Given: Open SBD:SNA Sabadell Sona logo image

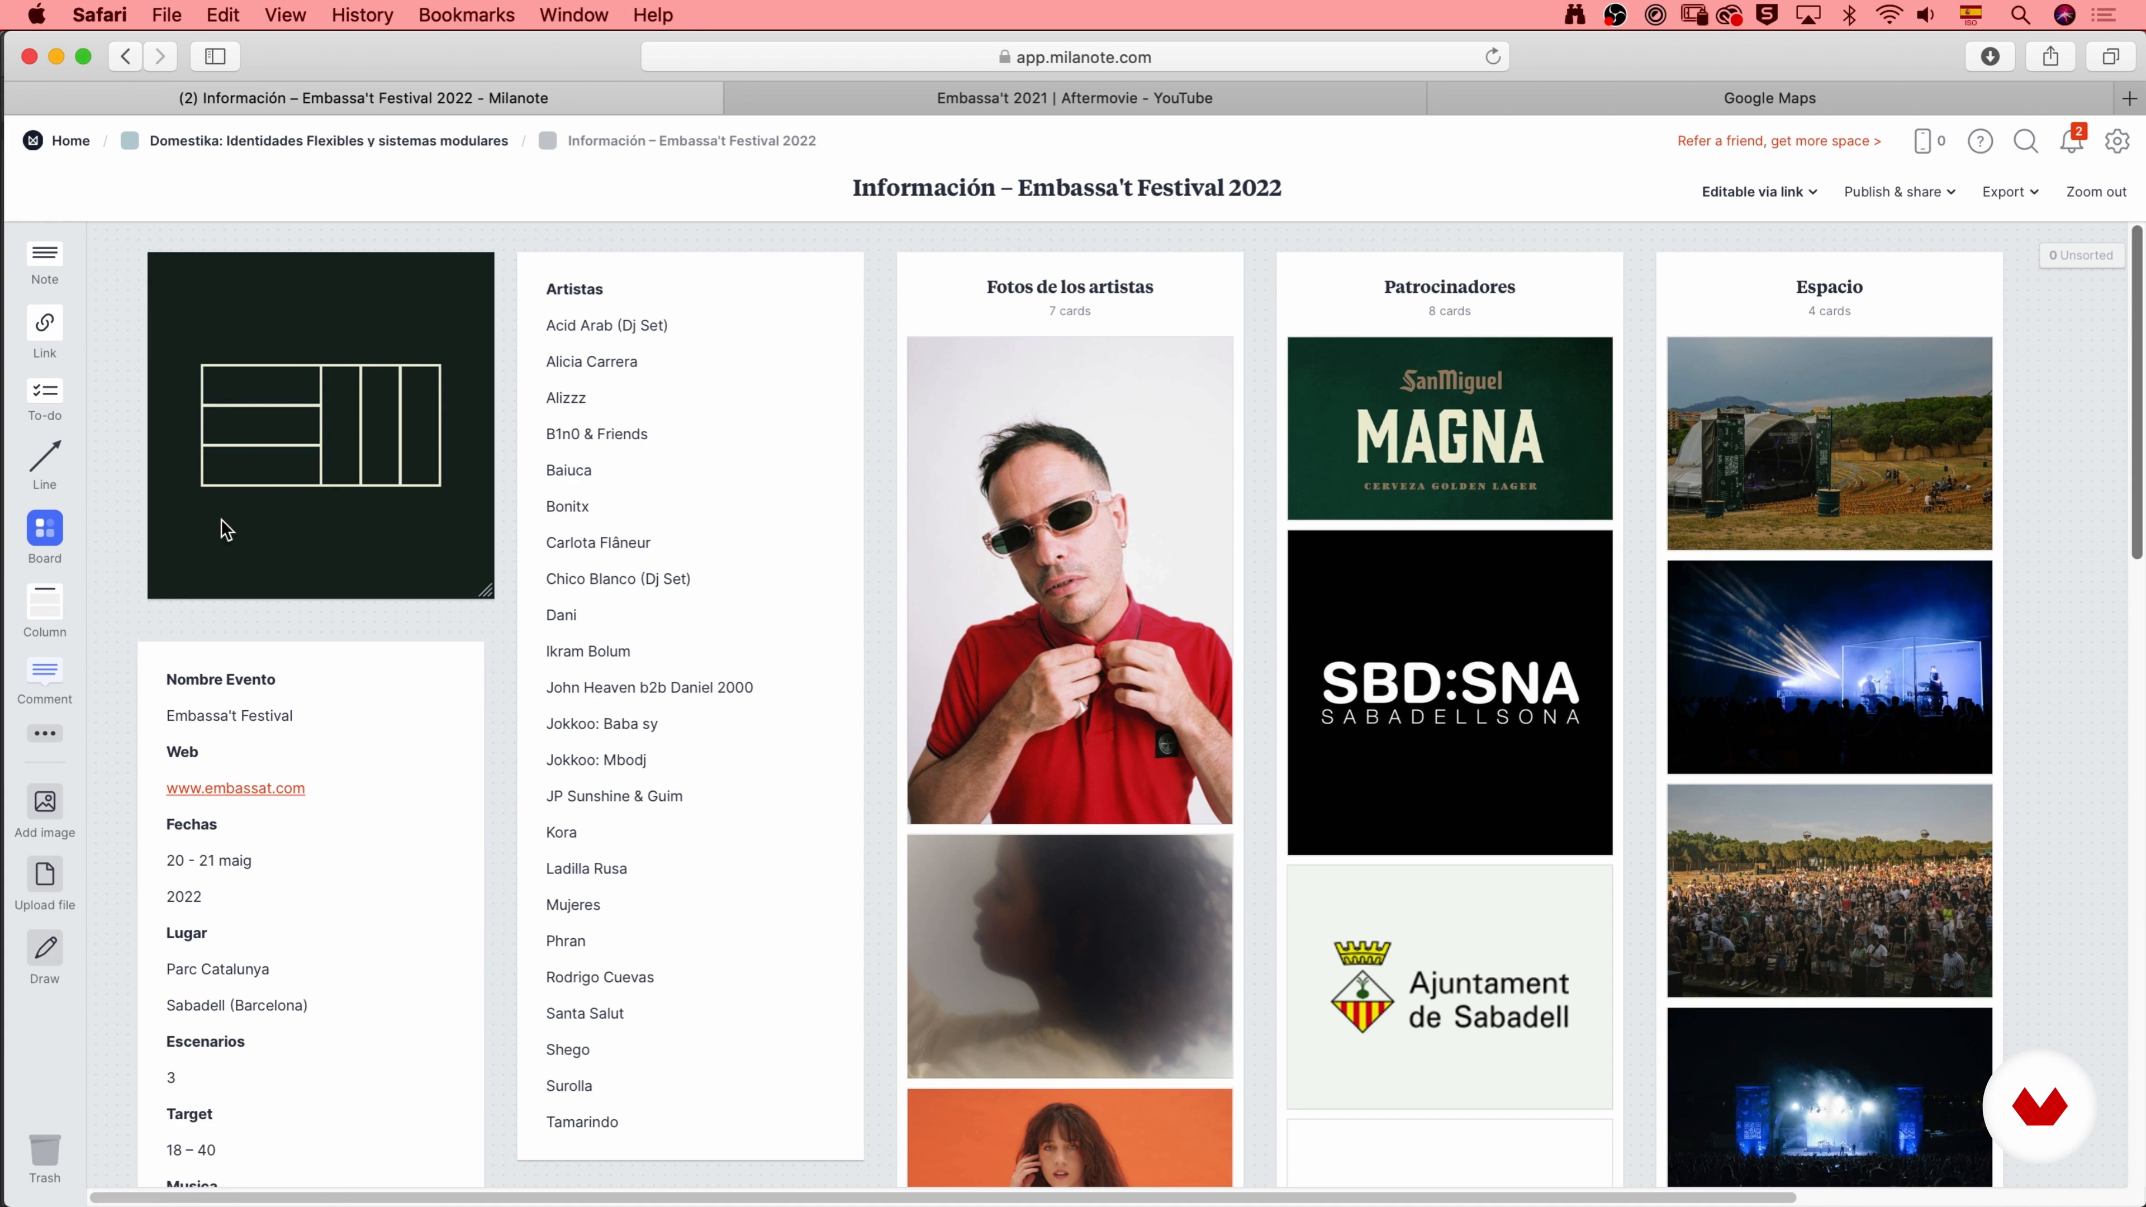Looking at the screenshot, I should [1450, 693].
